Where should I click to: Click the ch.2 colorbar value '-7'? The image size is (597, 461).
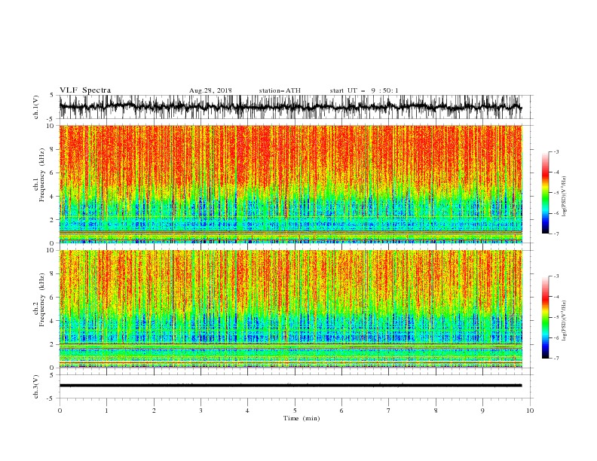pos(556,358)
